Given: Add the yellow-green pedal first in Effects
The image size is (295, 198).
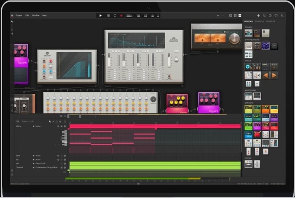Looking at the screenshot, I should [248, 109].
